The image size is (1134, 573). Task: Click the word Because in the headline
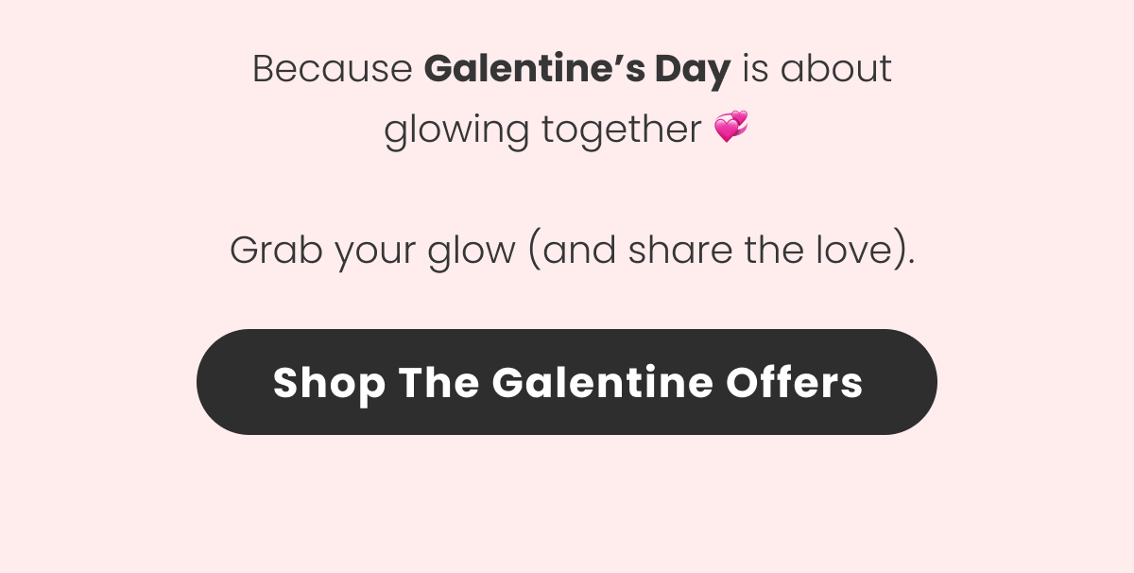332,68
